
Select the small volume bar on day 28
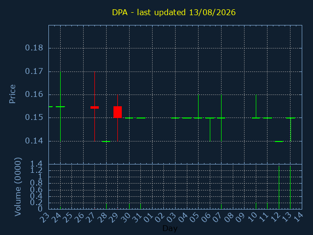click(107, 206)
